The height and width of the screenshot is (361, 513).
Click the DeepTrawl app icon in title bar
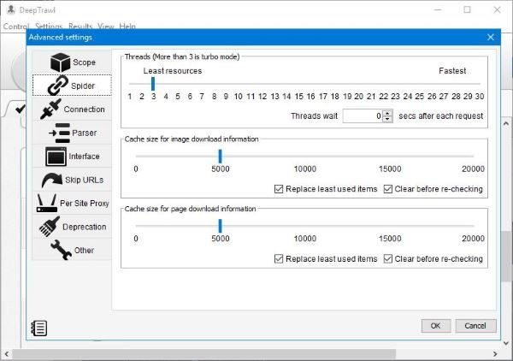[x=11, y=9]
